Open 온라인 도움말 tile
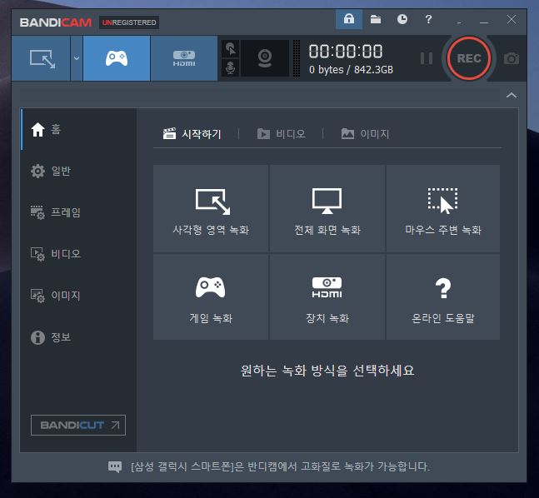The image size is (539, 498). tap(442, 297)
